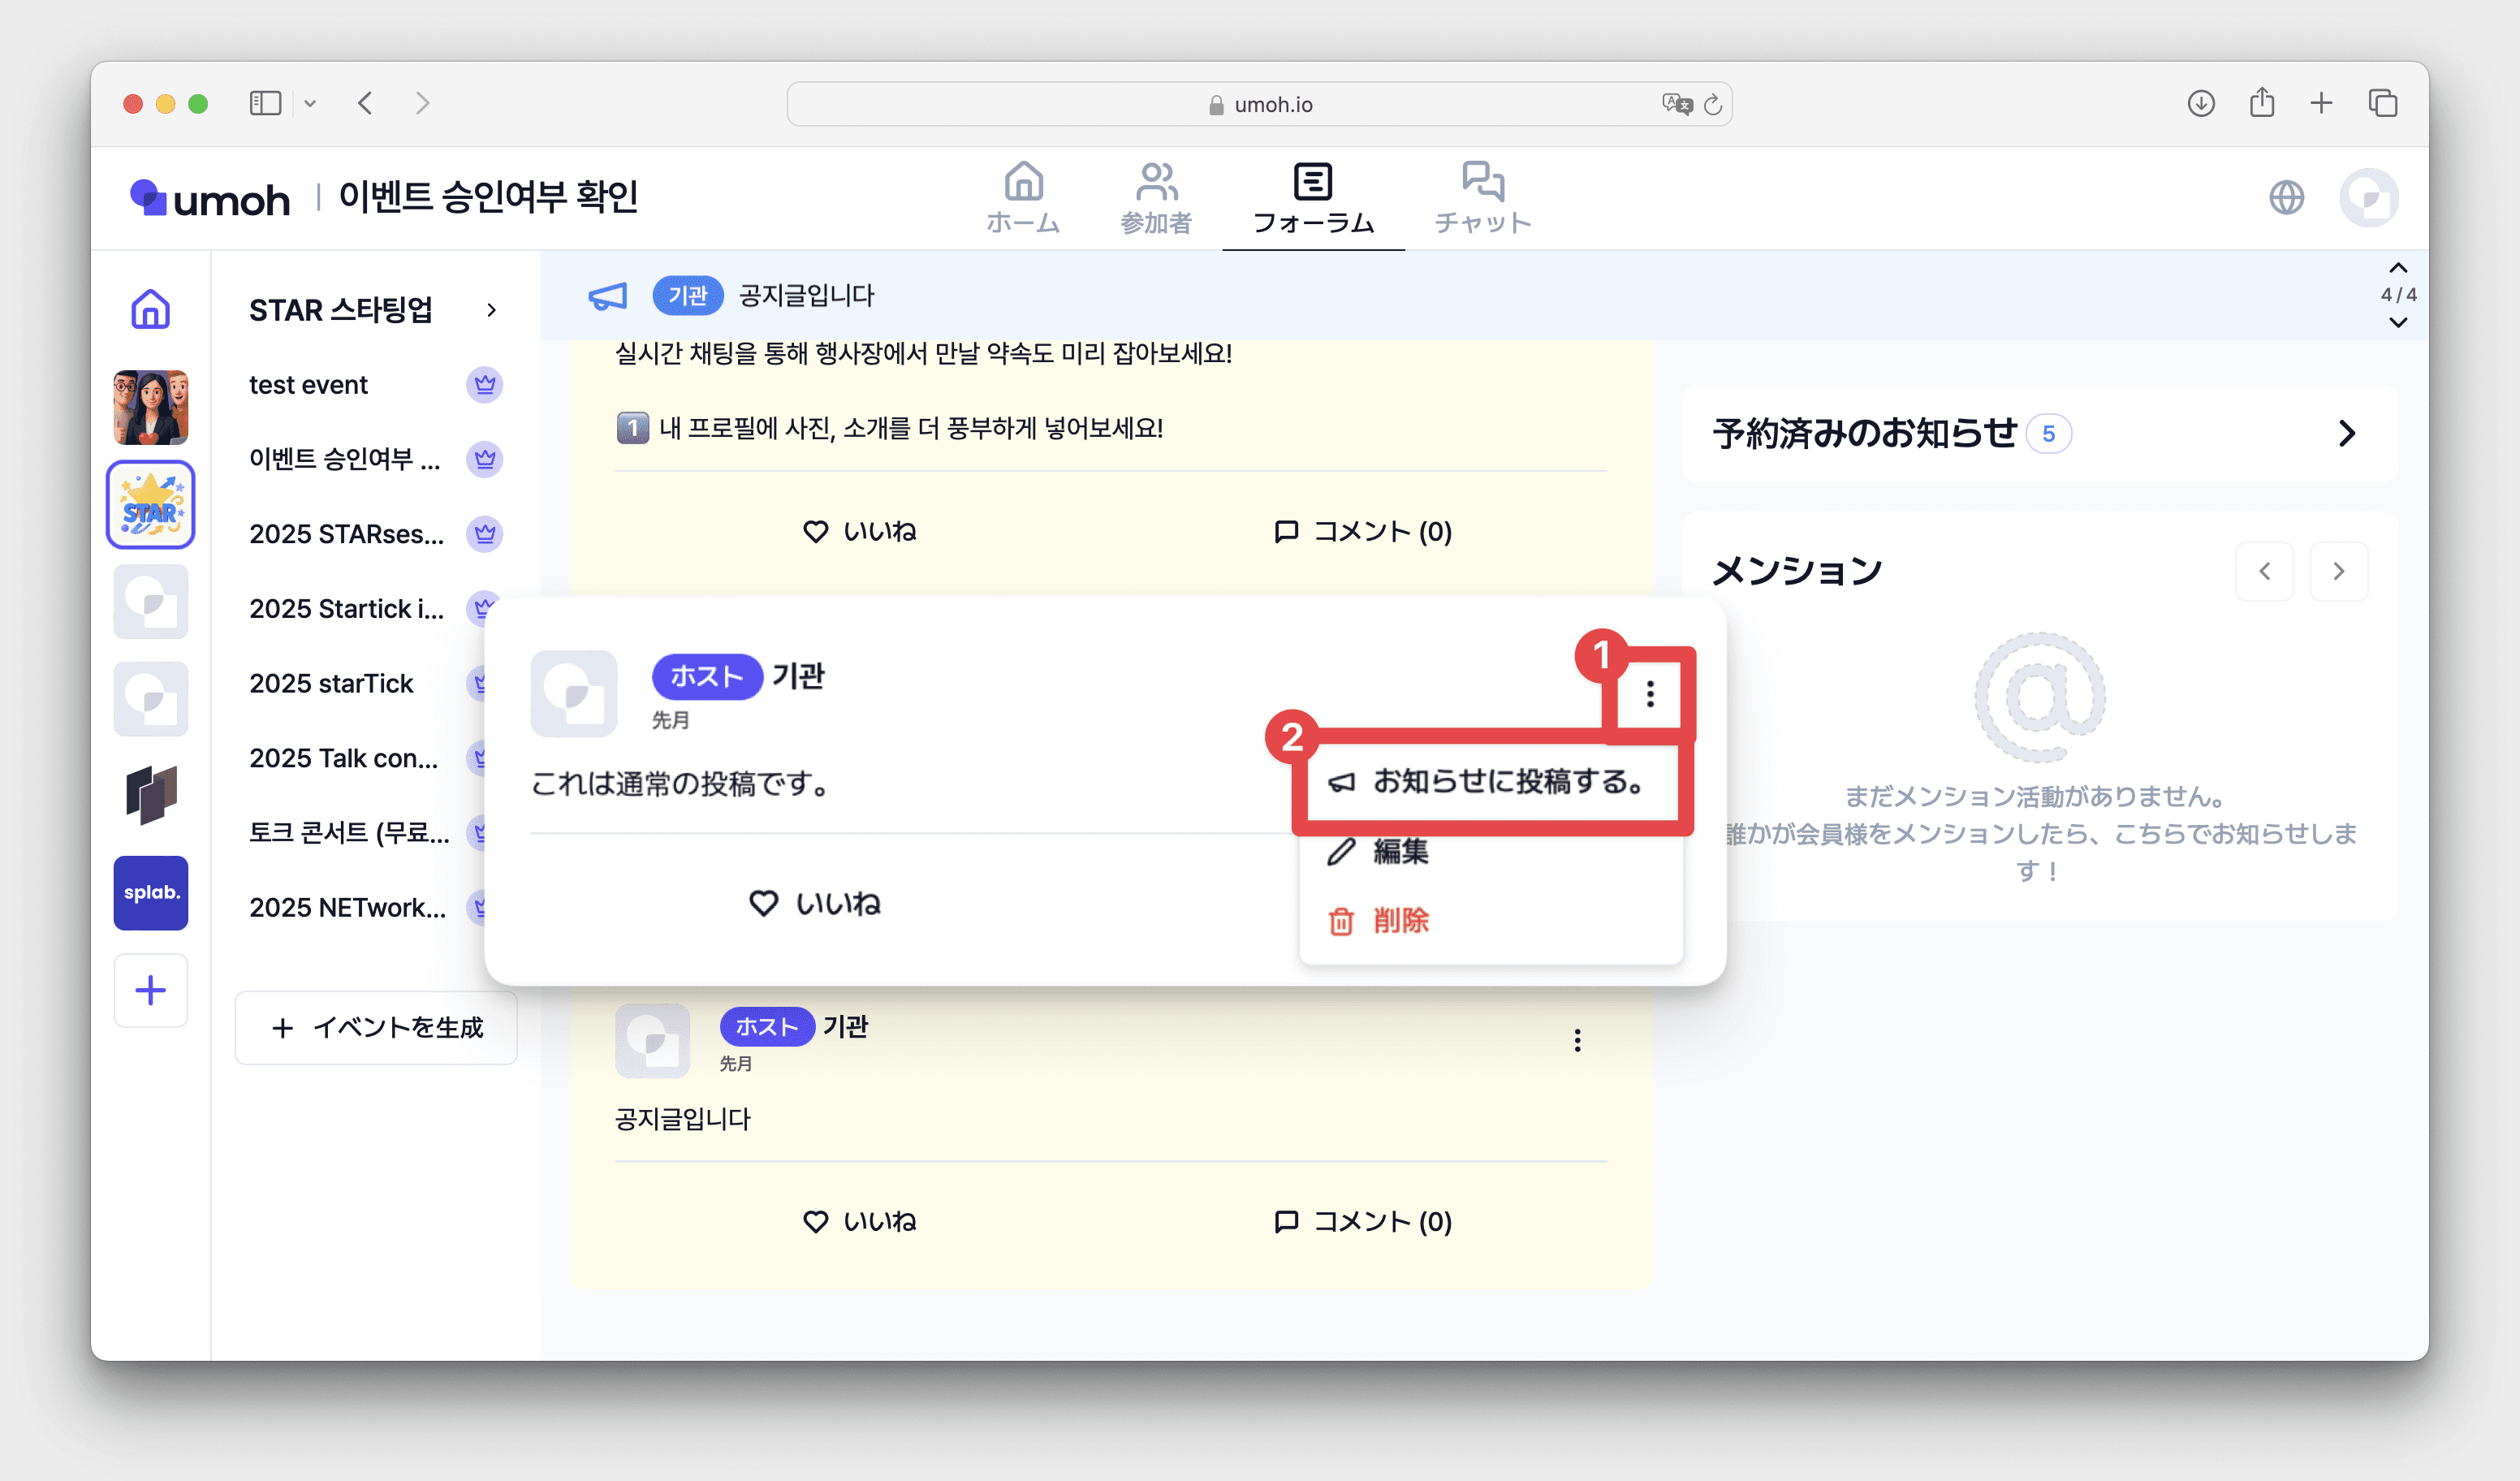This screenshot has height=1481, width=2520.
Task: Open the splab. workspace icon
Action: (150, 892)
